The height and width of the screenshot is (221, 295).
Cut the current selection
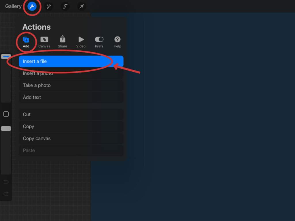click(x=71, y=115)
